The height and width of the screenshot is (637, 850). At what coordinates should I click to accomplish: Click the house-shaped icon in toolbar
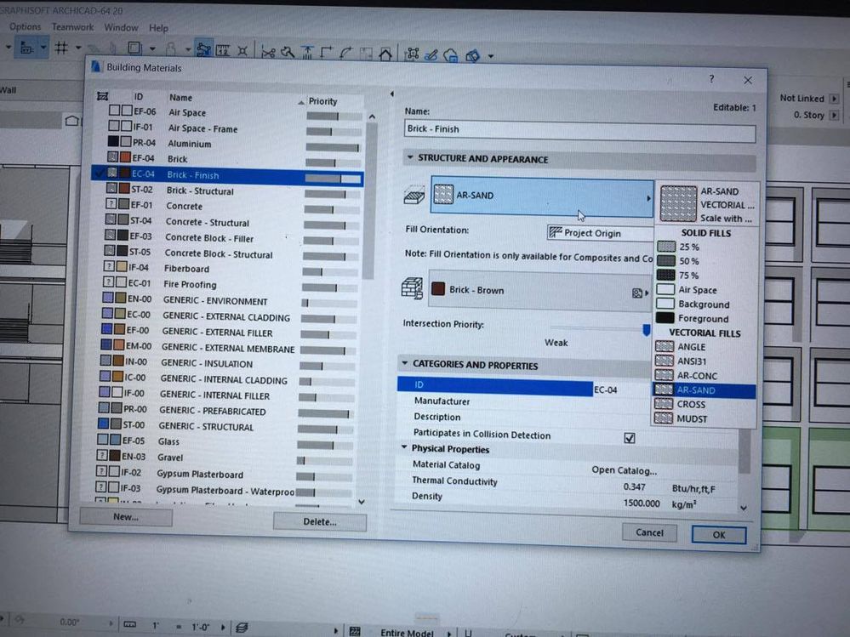pos(385,53)
